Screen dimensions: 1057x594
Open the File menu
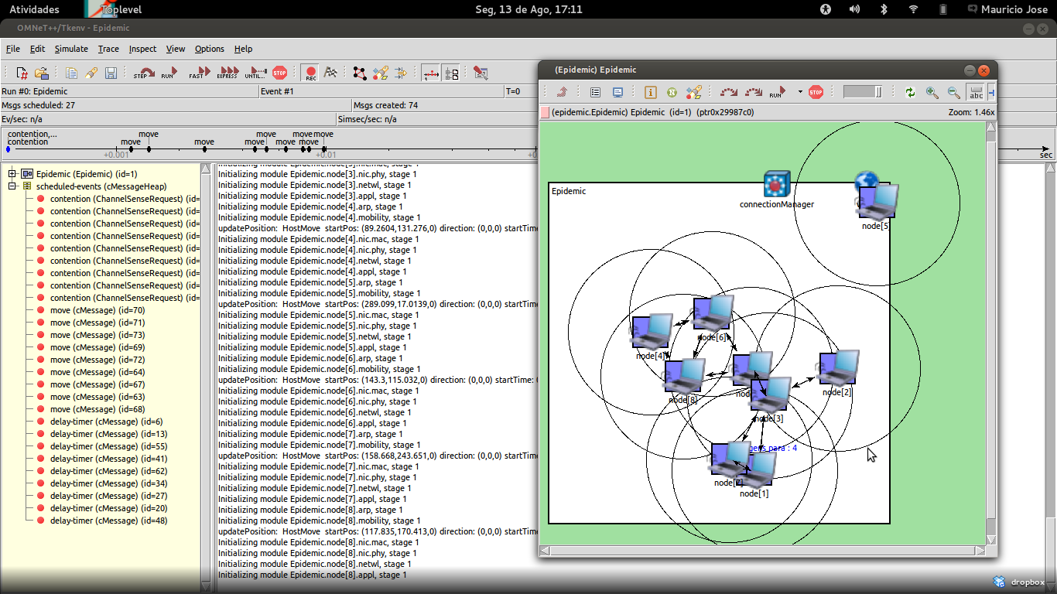(13, 49)
